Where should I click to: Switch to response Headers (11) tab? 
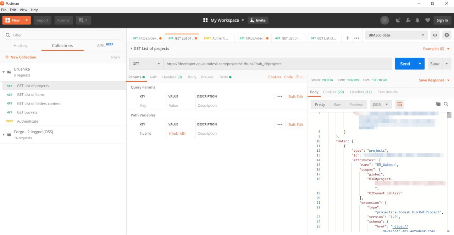click(361, 92)
